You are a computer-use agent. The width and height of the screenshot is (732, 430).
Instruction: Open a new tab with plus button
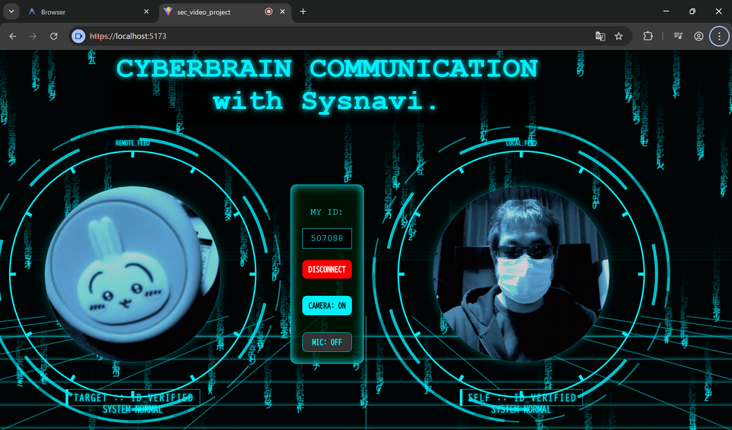pos(303,12)
